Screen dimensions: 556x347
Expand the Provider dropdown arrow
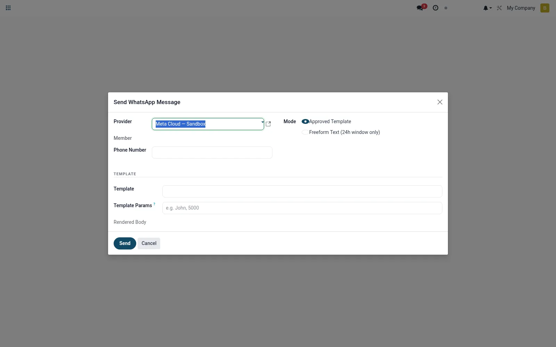[x=262, y=122]
